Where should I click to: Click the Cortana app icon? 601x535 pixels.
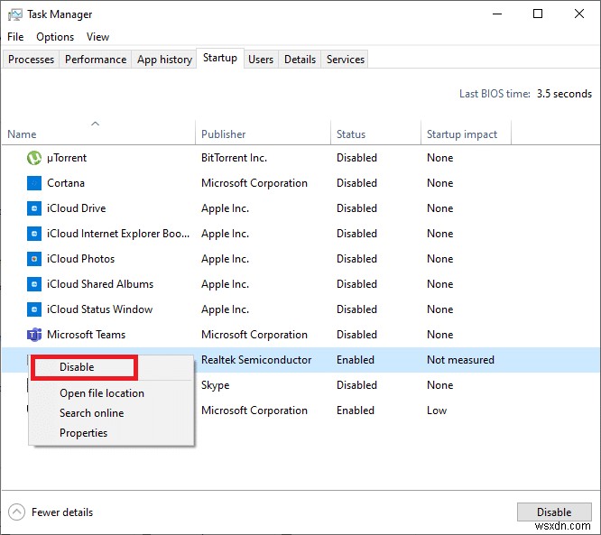(34, 183)
